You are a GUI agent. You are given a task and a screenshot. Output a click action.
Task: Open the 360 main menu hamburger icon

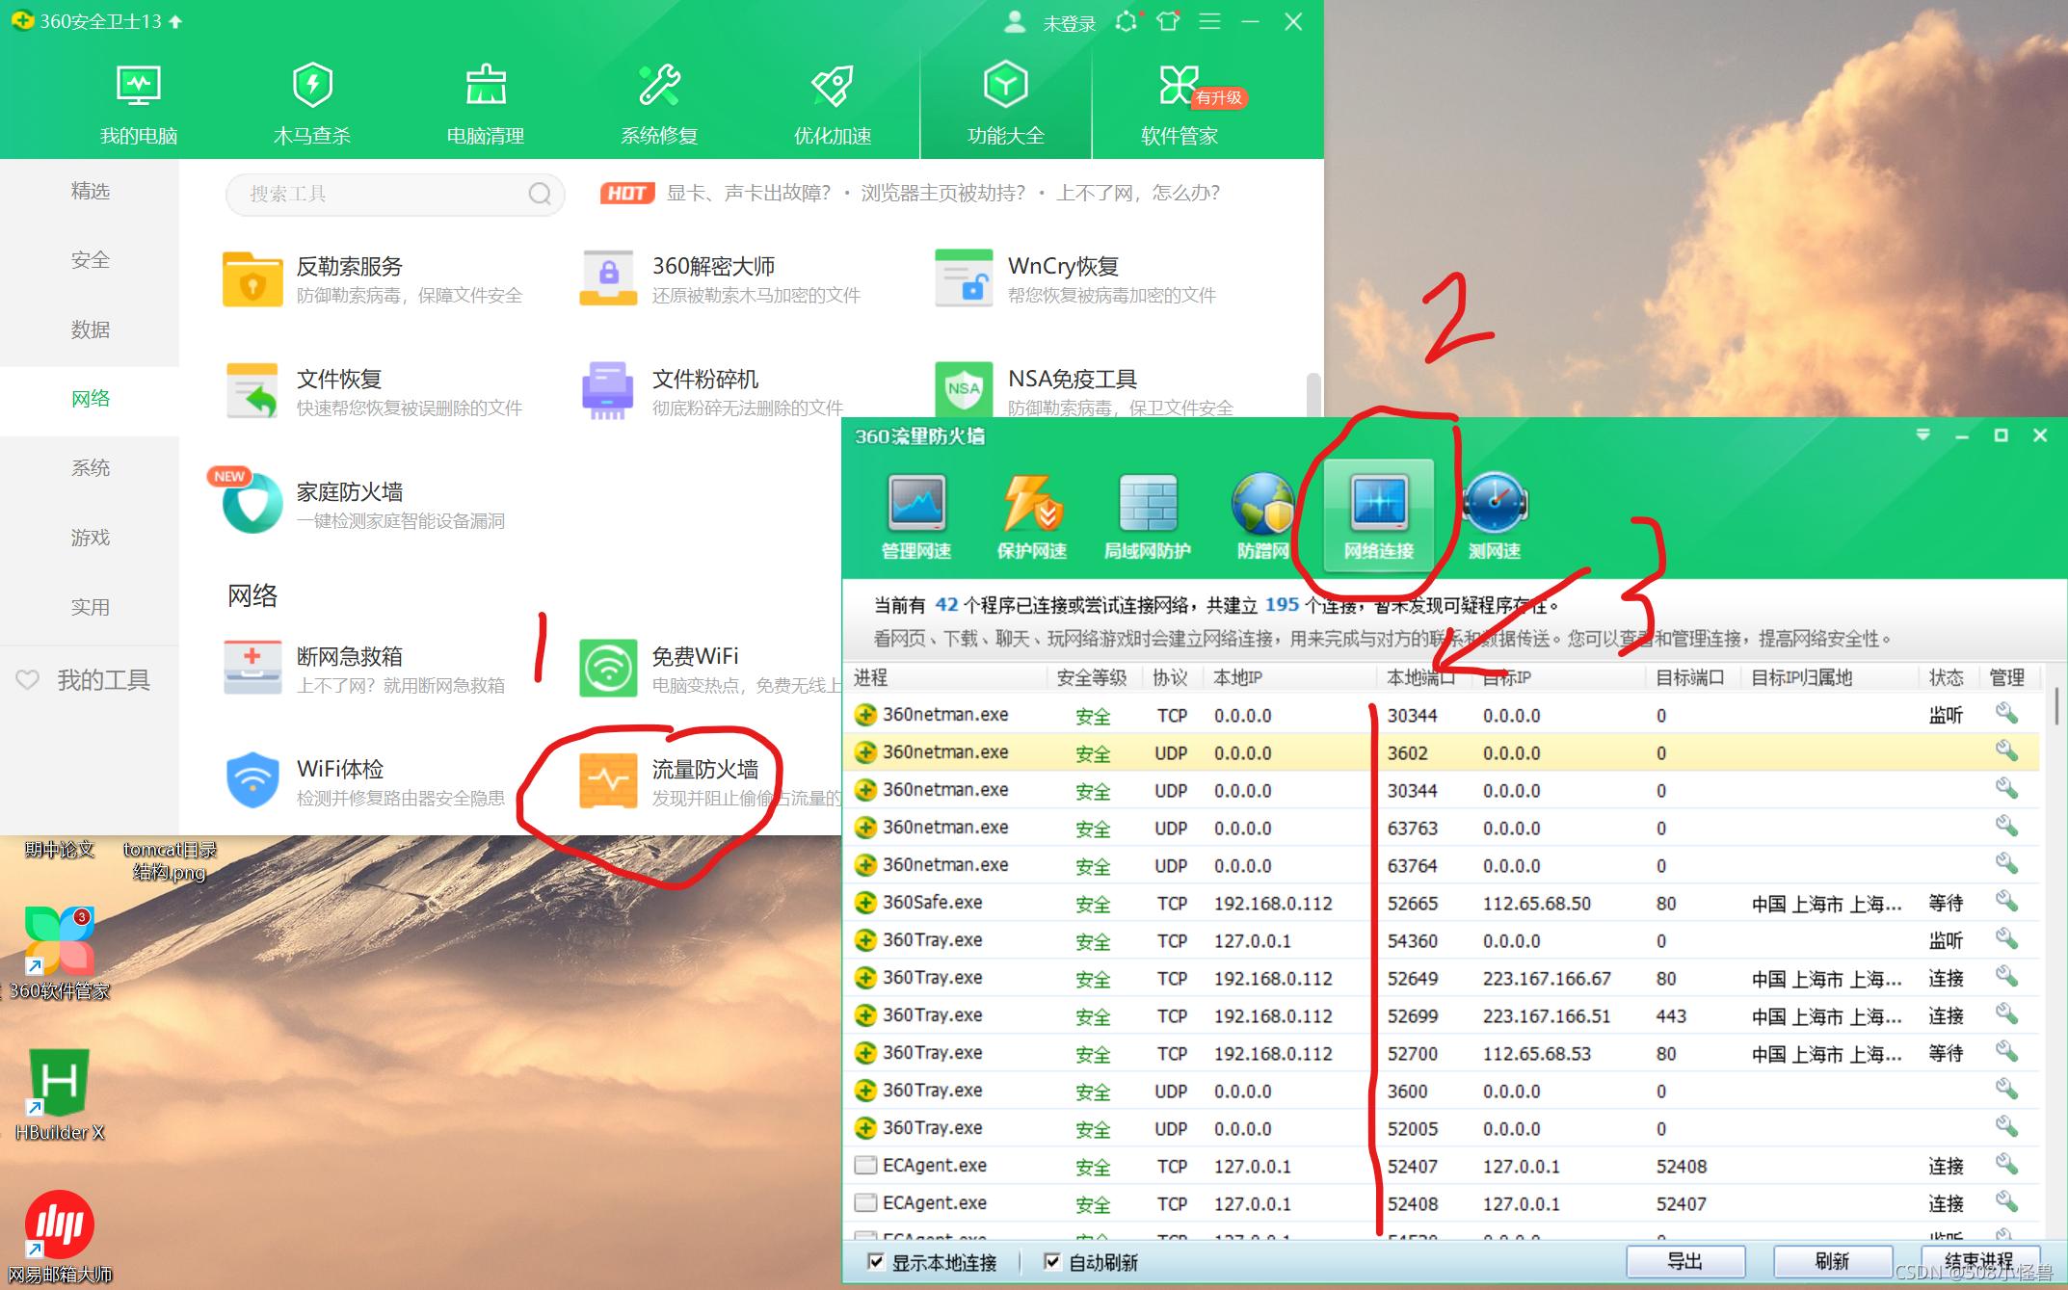click(x=1209, y=21)
